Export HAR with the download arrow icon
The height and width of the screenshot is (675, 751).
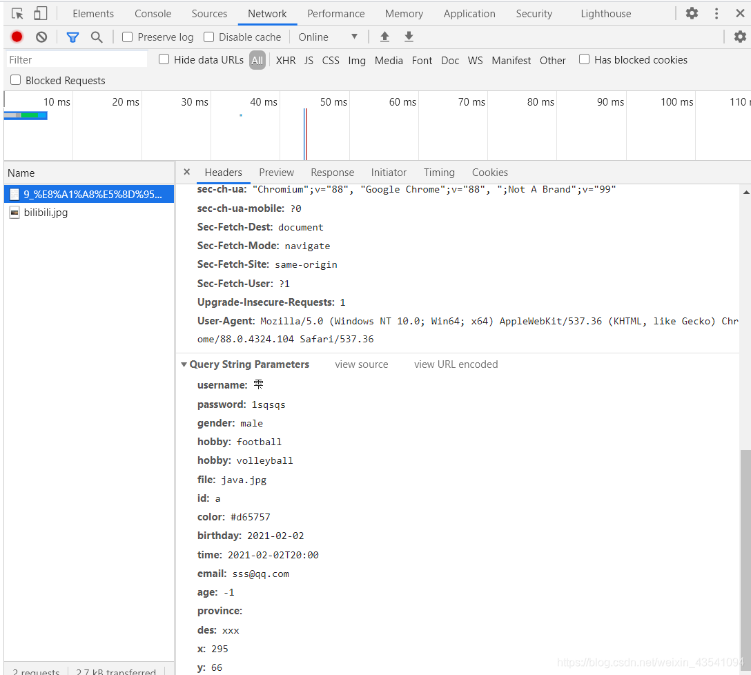click(x=409, y=37)
